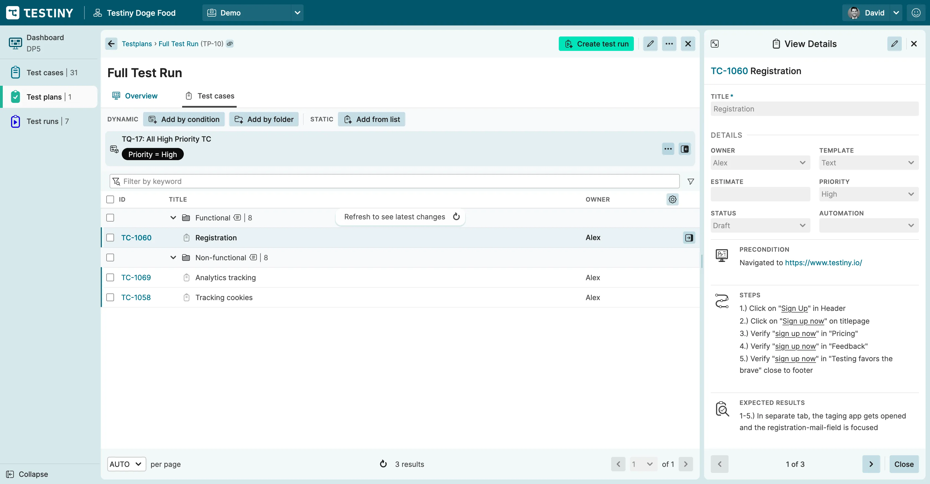Toggle the select-all checkbox in table header

(110, 199)
